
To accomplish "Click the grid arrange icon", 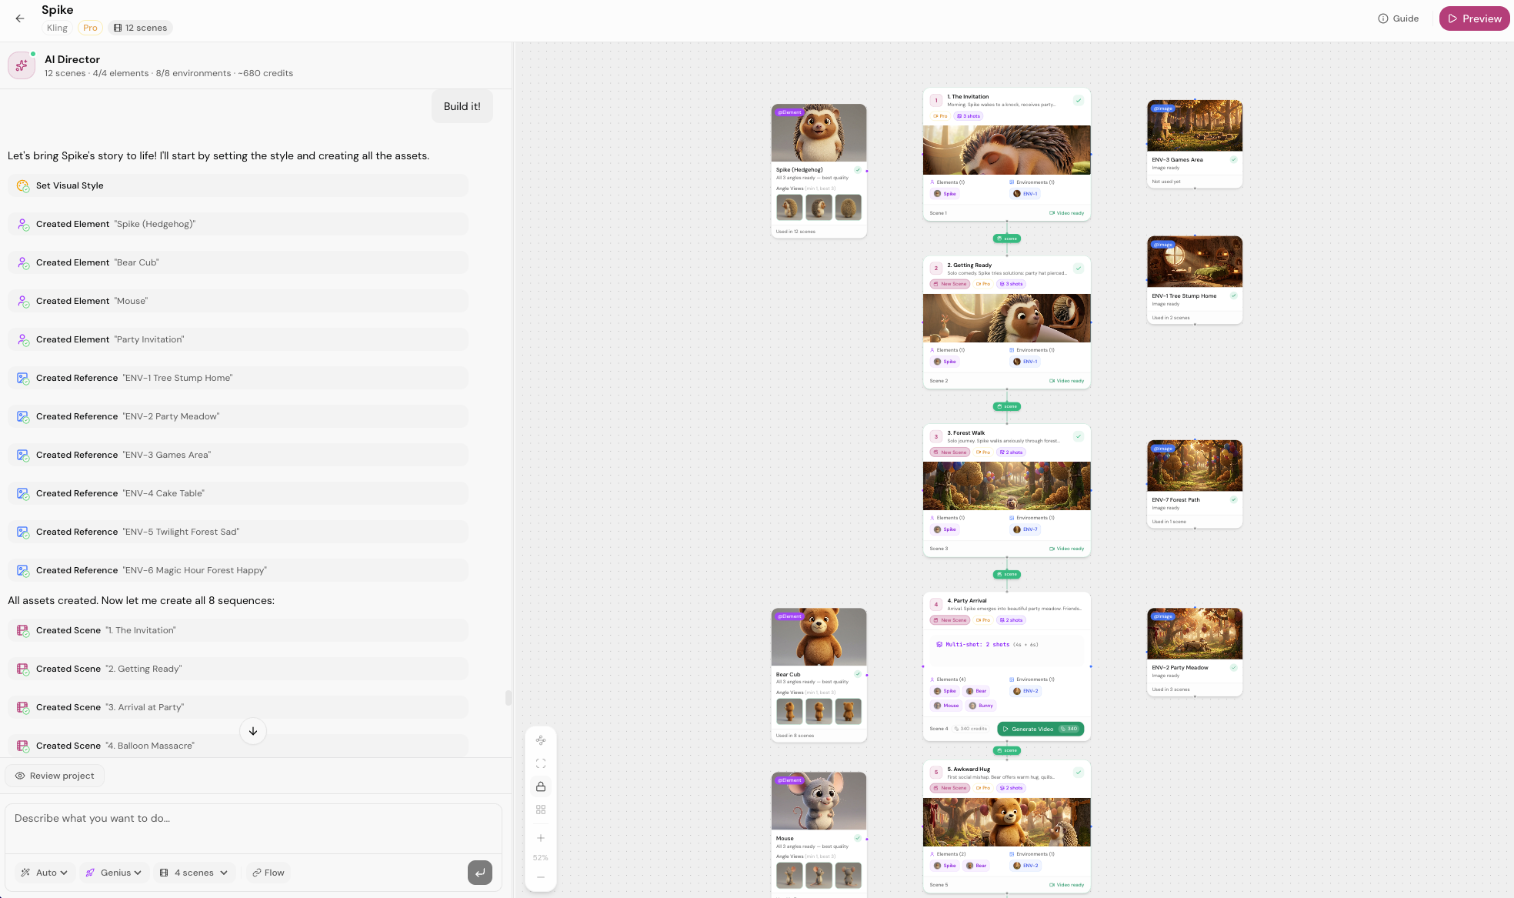I will pyautogui.click(x=541, y=810).
